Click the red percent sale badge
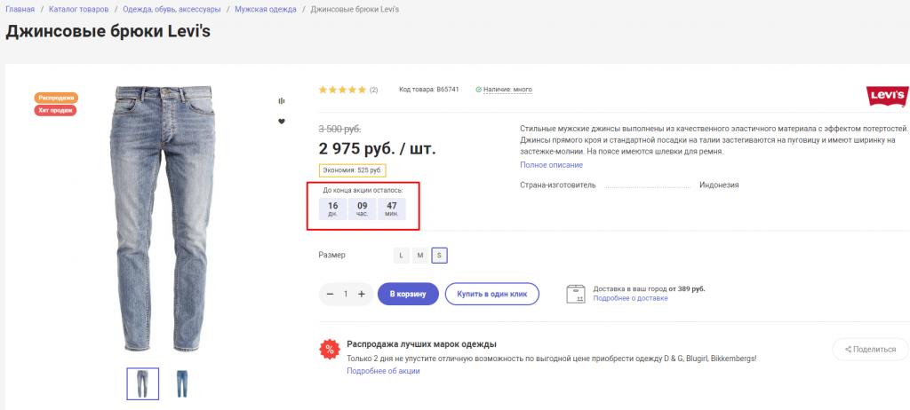Viewport: 910px width, 410px height. coord(330,349)
